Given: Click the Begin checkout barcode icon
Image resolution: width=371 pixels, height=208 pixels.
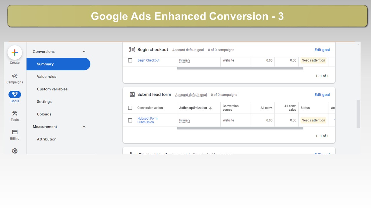Looking at the screenshot, I should pyautogui.click(x=132, y=50).
